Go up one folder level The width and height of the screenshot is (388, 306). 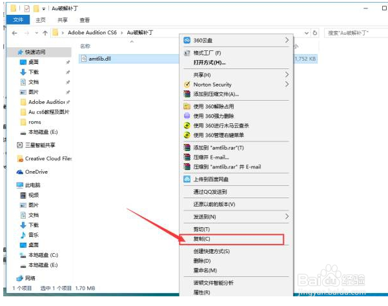tap(45, 33)
